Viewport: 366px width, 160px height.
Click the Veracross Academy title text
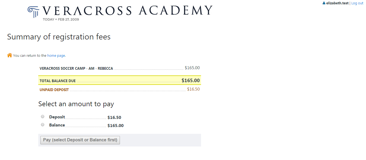tap(128, 11)
